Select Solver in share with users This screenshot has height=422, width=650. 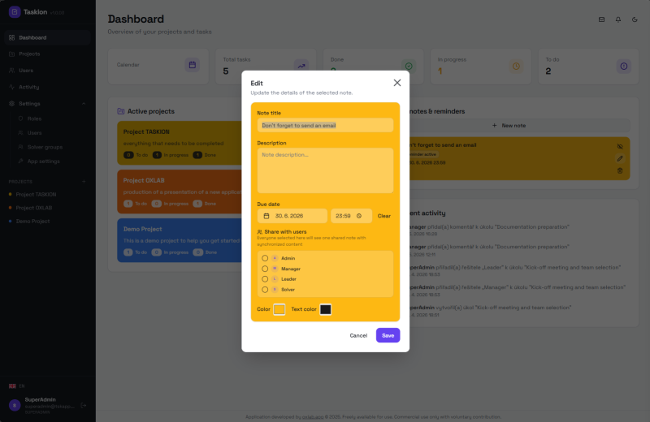[265, 290]
